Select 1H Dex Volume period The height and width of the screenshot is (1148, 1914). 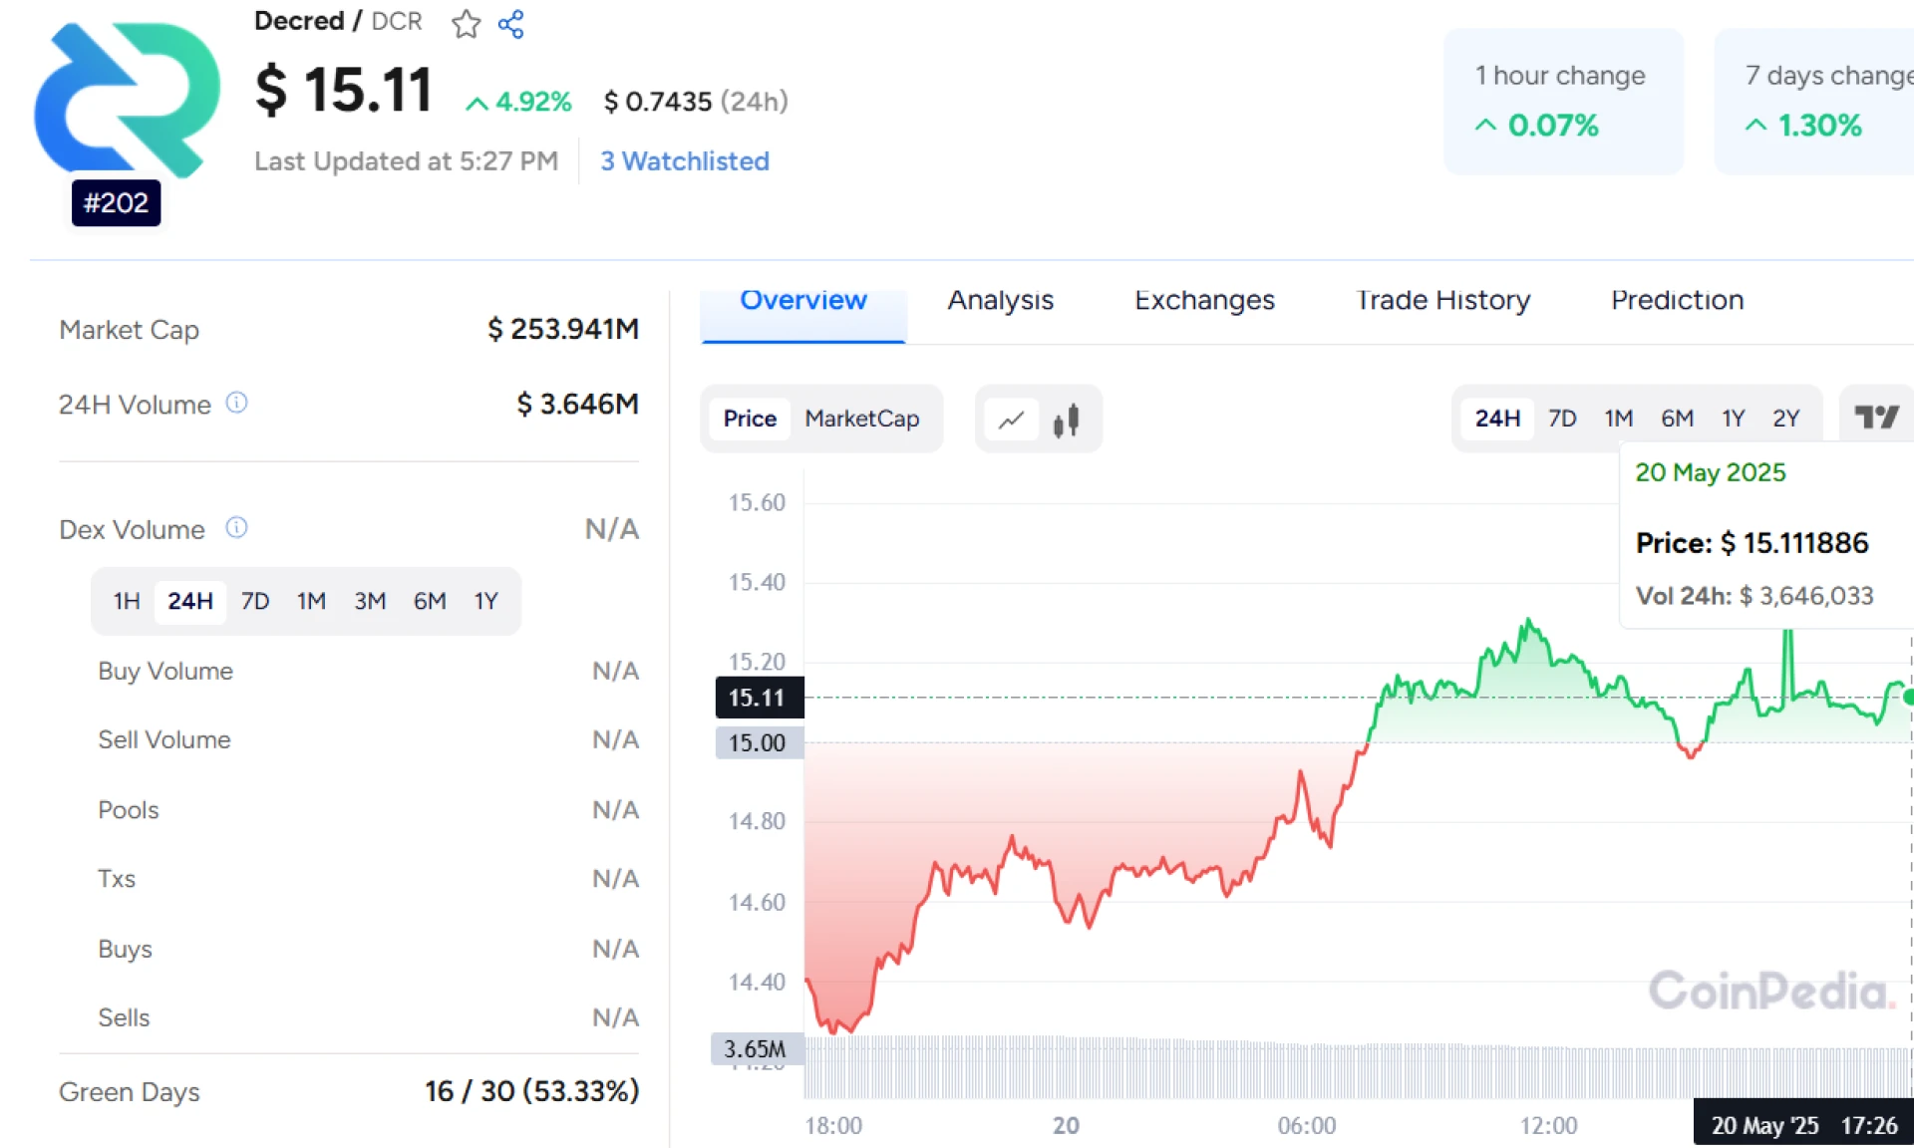[127, 601]
